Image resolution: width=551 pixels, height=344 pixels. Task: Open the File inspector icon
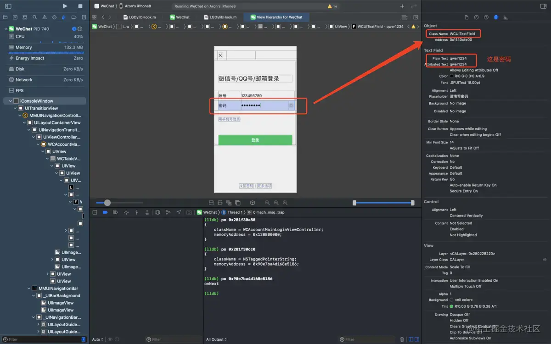[x=467, y=17]
